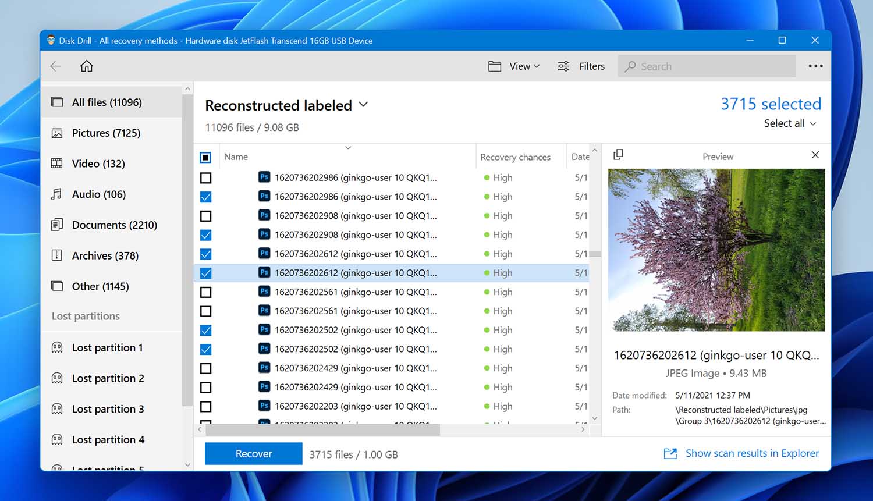Click the Filters icon
Viewport: 873px width, 501px height.
point(563,66)
